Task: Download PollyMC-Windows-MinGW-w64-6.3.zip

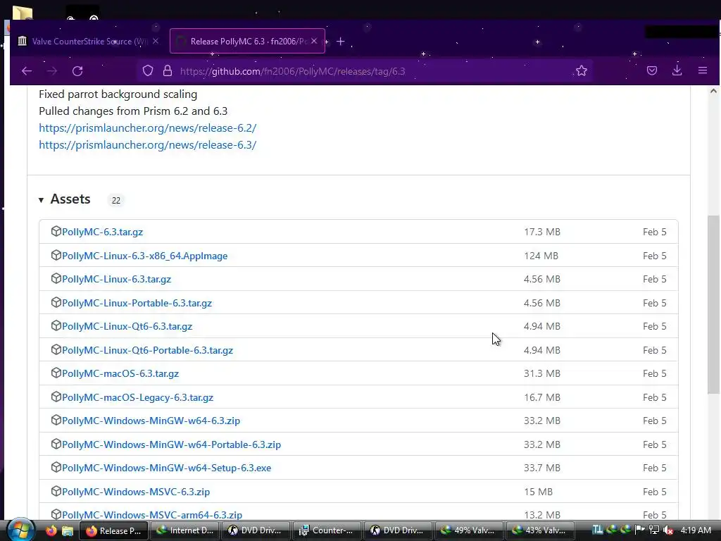Action: [151, 421]
